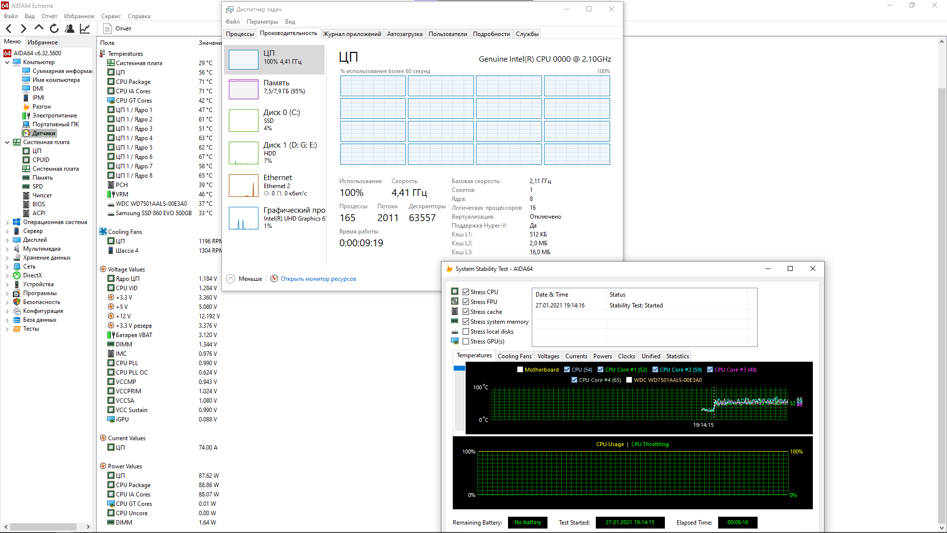Select the Ethernet graph in Task Manager
The height and width of the screenshot is (533, 947).
tap(244, 186)
